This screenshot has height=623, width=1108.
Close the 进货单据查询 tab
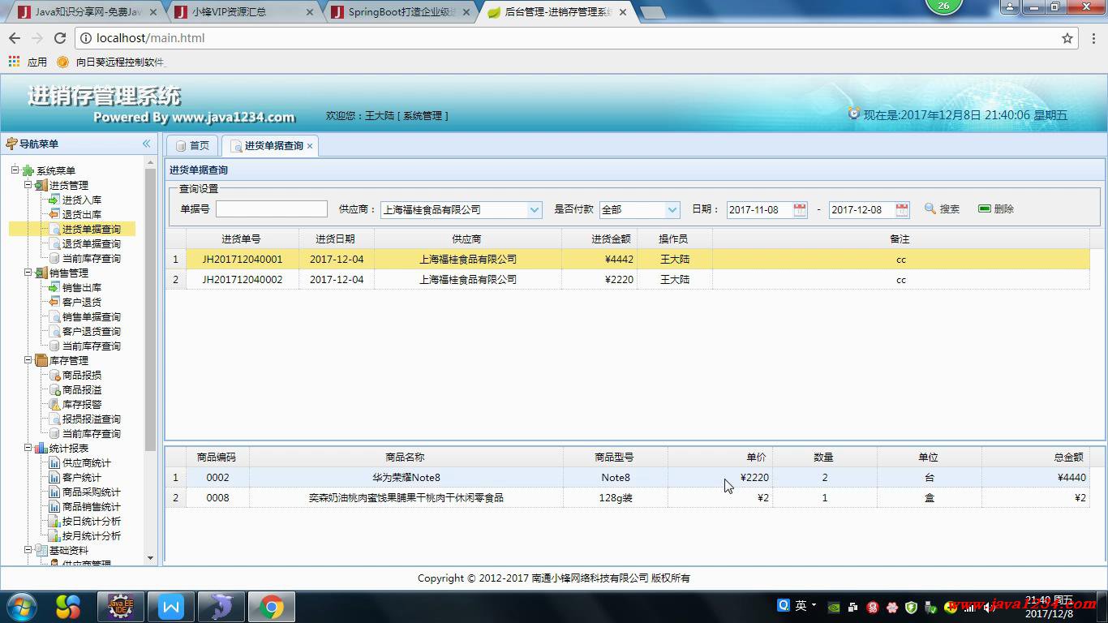pos(310,146)
